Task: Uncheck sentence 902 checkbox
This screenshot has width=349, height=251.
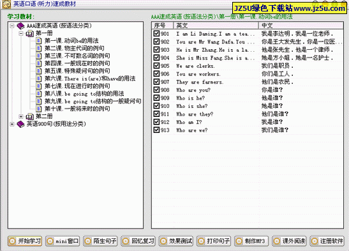Action: click(156, 42)
